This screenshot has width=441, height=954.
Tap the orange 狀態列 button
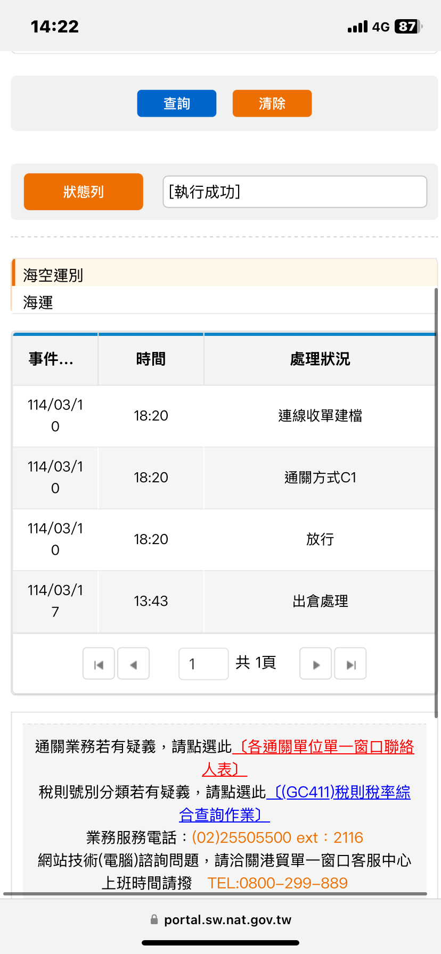tap(84, 192)
